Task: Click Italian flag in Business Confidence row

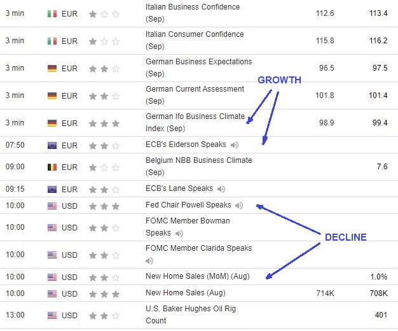Action: 52,14
